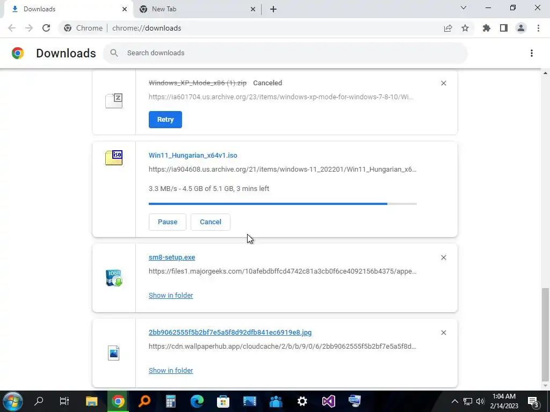Click the page vertical scrollbar thumb
This screenshot has width=550, height=412.
coord(545,335)
